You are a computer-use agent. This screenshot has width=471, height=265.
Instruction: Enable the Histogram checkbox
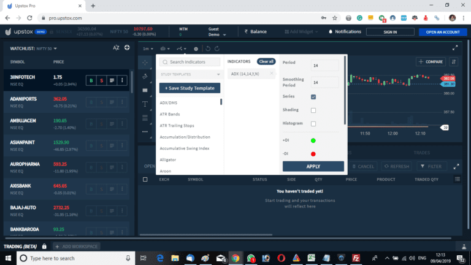pos(313,124)
